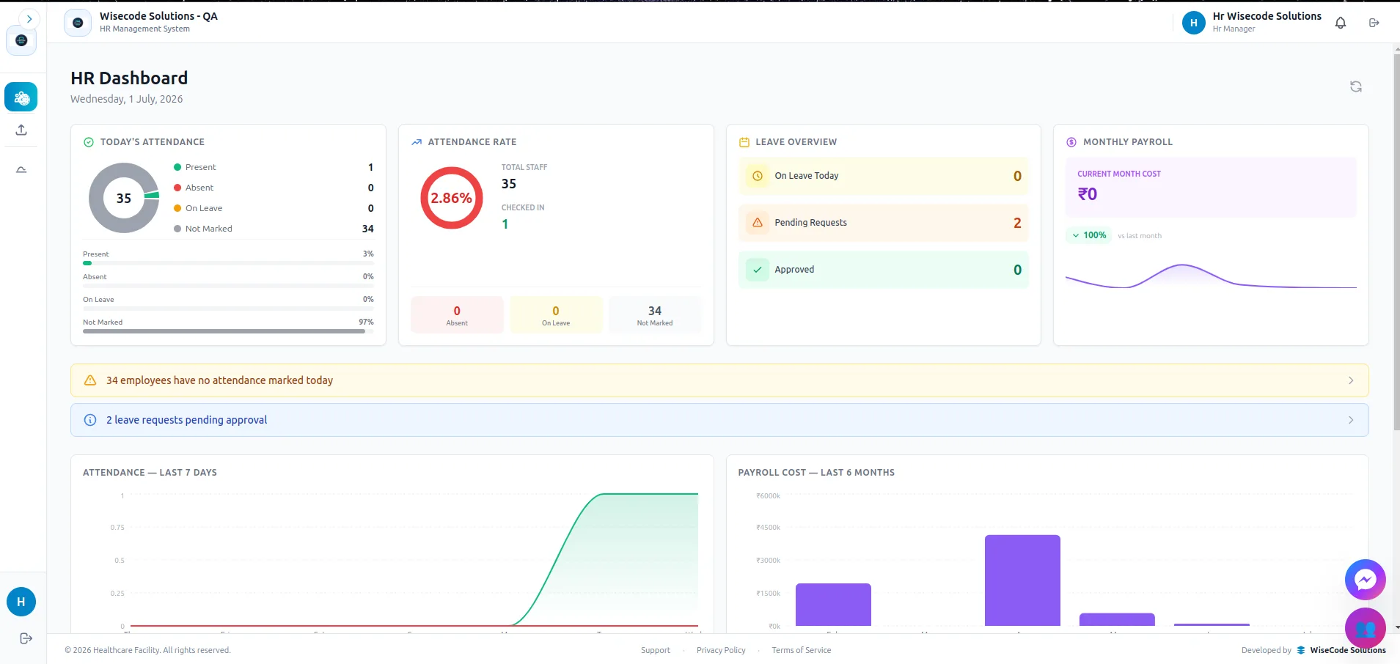Open the Messenger chat bubble
This screenshot has width=1400, height=664.
1366,580
